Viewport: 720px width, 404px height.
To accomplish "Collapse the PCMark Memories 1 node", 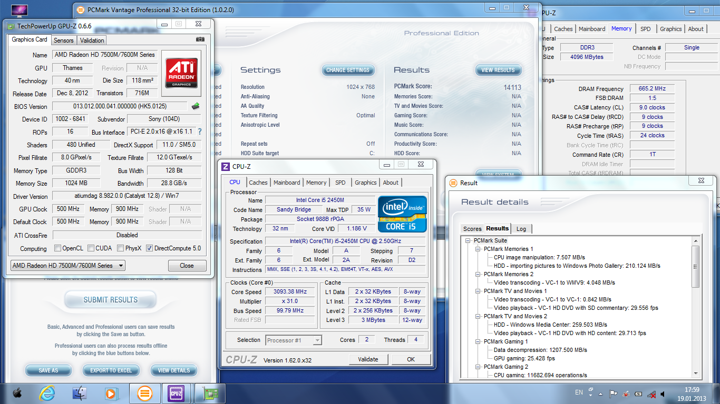I will click(478, 249).
